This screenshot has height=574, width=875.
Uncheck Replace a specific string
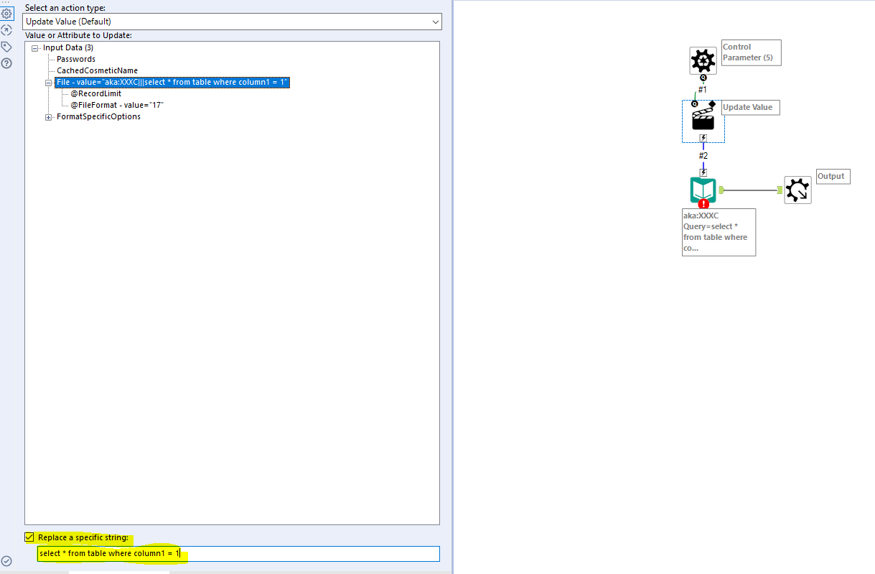pyautogui.click(x=29, y=537)
